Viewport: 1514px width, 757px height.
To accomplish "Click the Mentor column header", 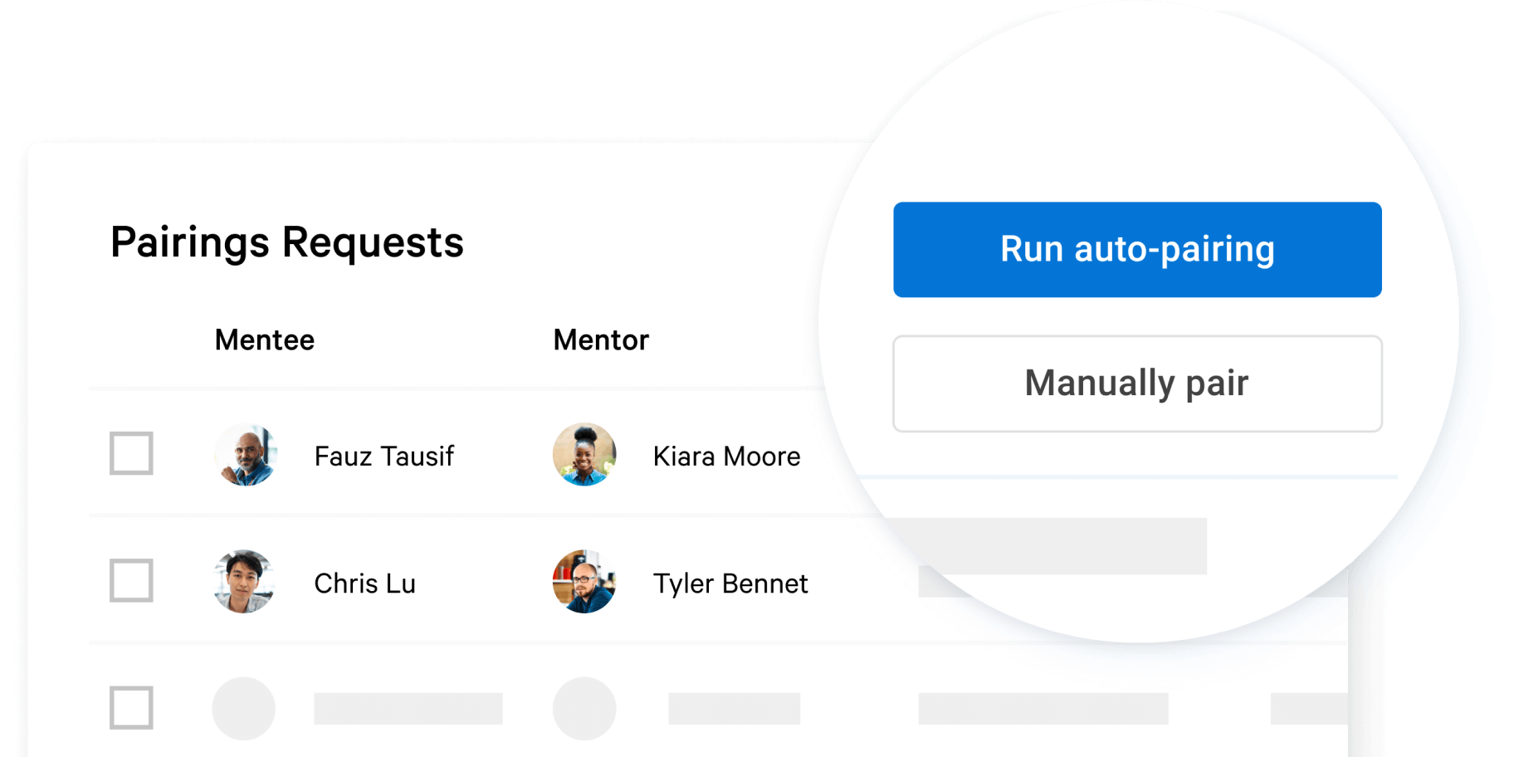I will 601,340.
